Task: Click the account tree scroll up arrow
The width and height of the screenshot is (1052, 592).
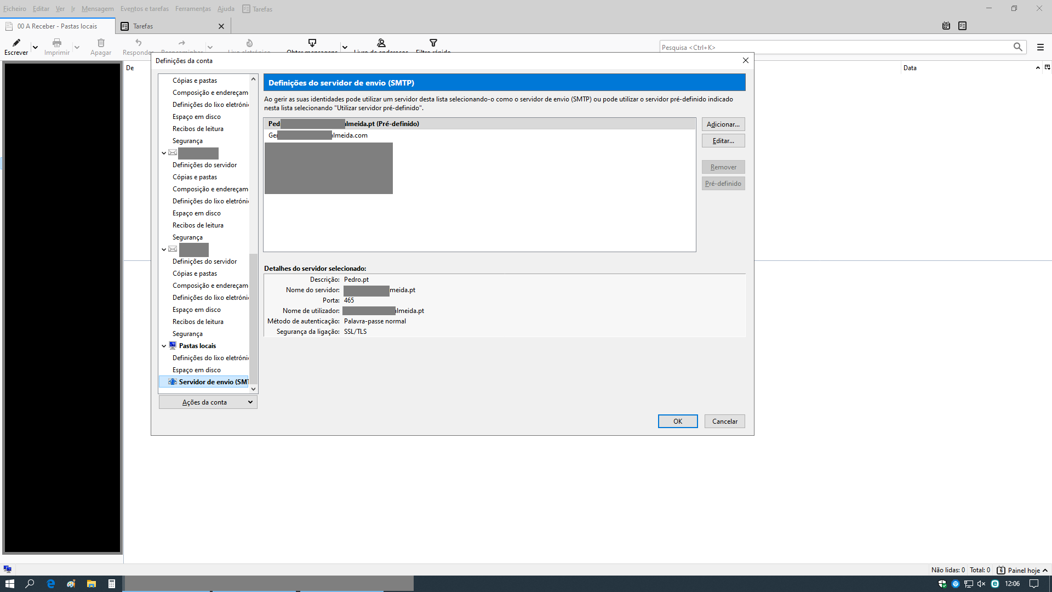Action: [253, 79]
